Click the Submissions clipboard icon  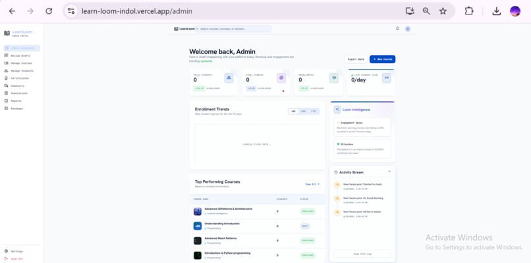6,93
